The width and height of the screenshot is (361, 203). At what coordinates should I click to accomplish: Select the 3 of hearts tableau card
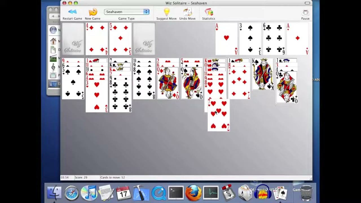coord(97,96)
